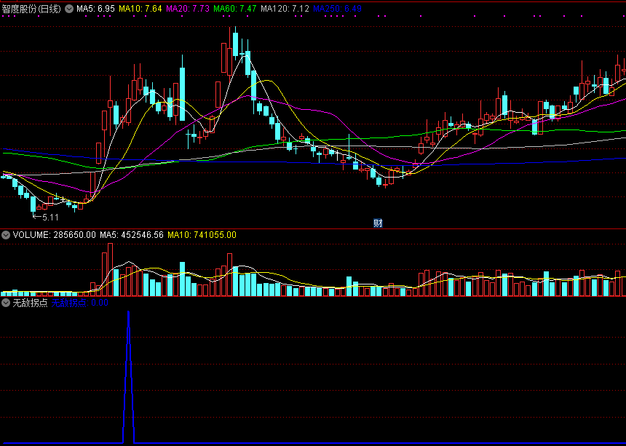Click the MA10: 7.64 label
Viewport: 626px width, 446px height.
coord(140,9)
